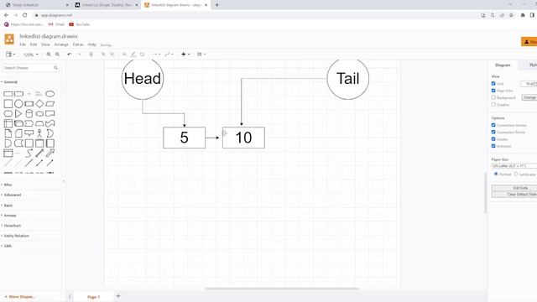Viewport: 537px width, 302px height.
Task: Open the view panels dropdown in toolbar
Action: (11, 54)
